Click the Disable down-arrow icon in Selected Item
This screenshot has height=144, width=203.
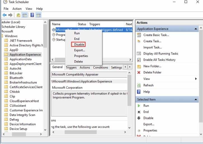click(139, 118)
